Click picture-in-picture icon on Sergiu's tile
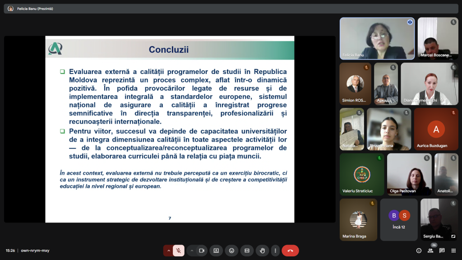 [453, 236]
